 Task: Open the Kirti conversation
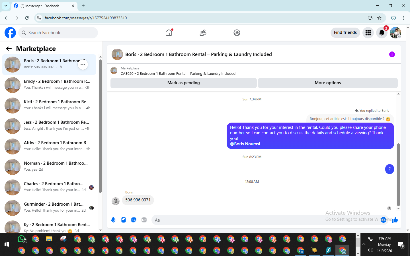coord(49,106)
